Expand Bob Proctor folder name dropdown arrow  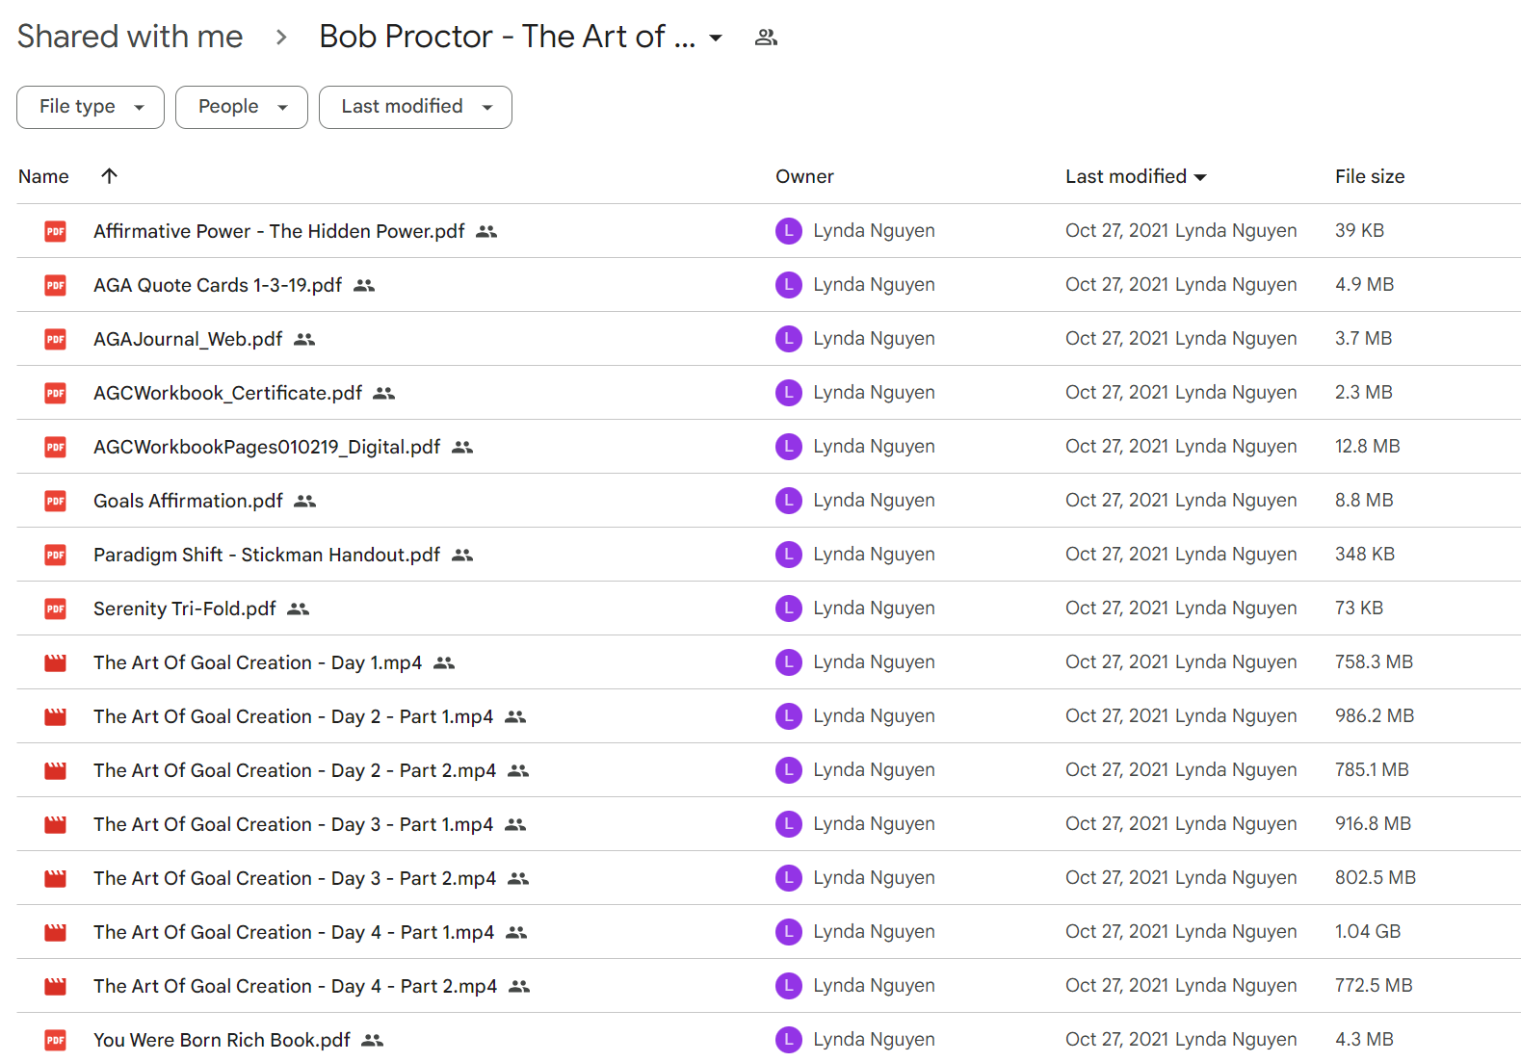pos(716,39)
